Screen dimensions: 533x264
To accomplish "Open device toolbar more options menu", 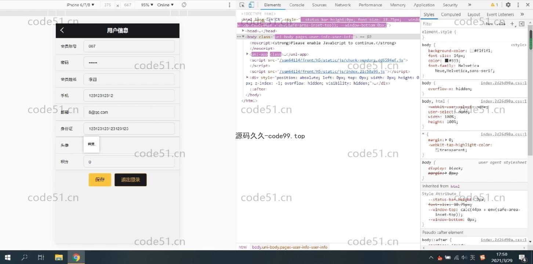I will pos(229,5).
